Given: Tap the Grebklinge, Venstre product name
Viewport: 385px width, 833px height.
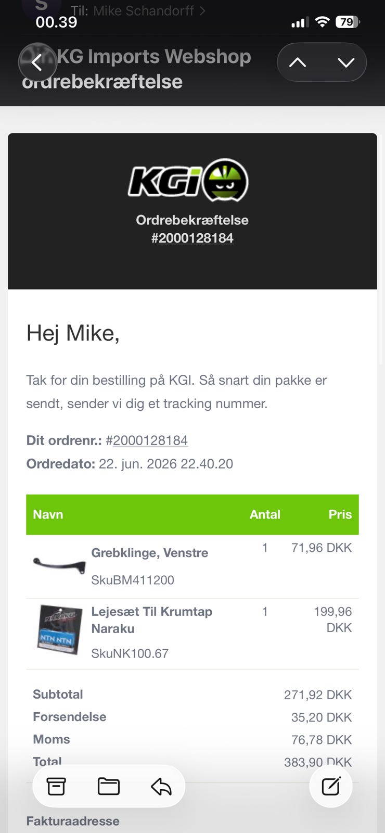Looking at the screenshot, I should (x=150, y=553).
